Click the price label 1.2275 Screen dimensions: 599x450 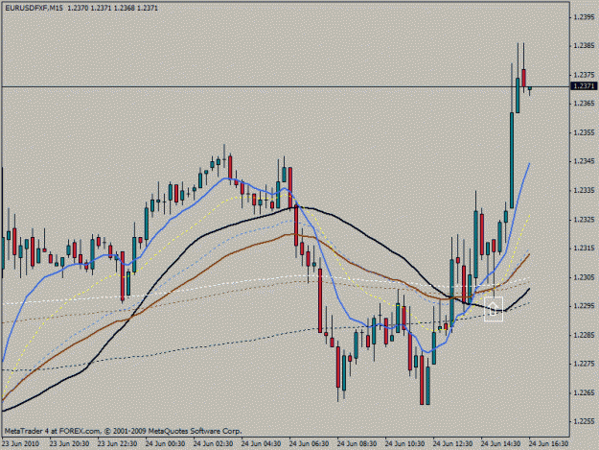[x=585, y=364]
